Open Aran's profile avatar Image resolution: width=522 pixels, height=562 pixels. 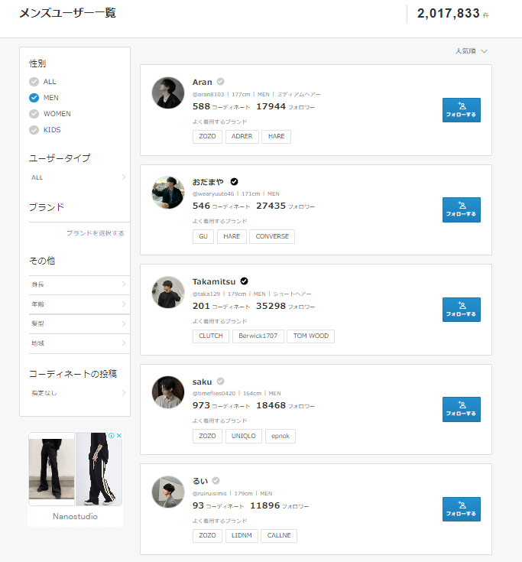pos(168,93)
